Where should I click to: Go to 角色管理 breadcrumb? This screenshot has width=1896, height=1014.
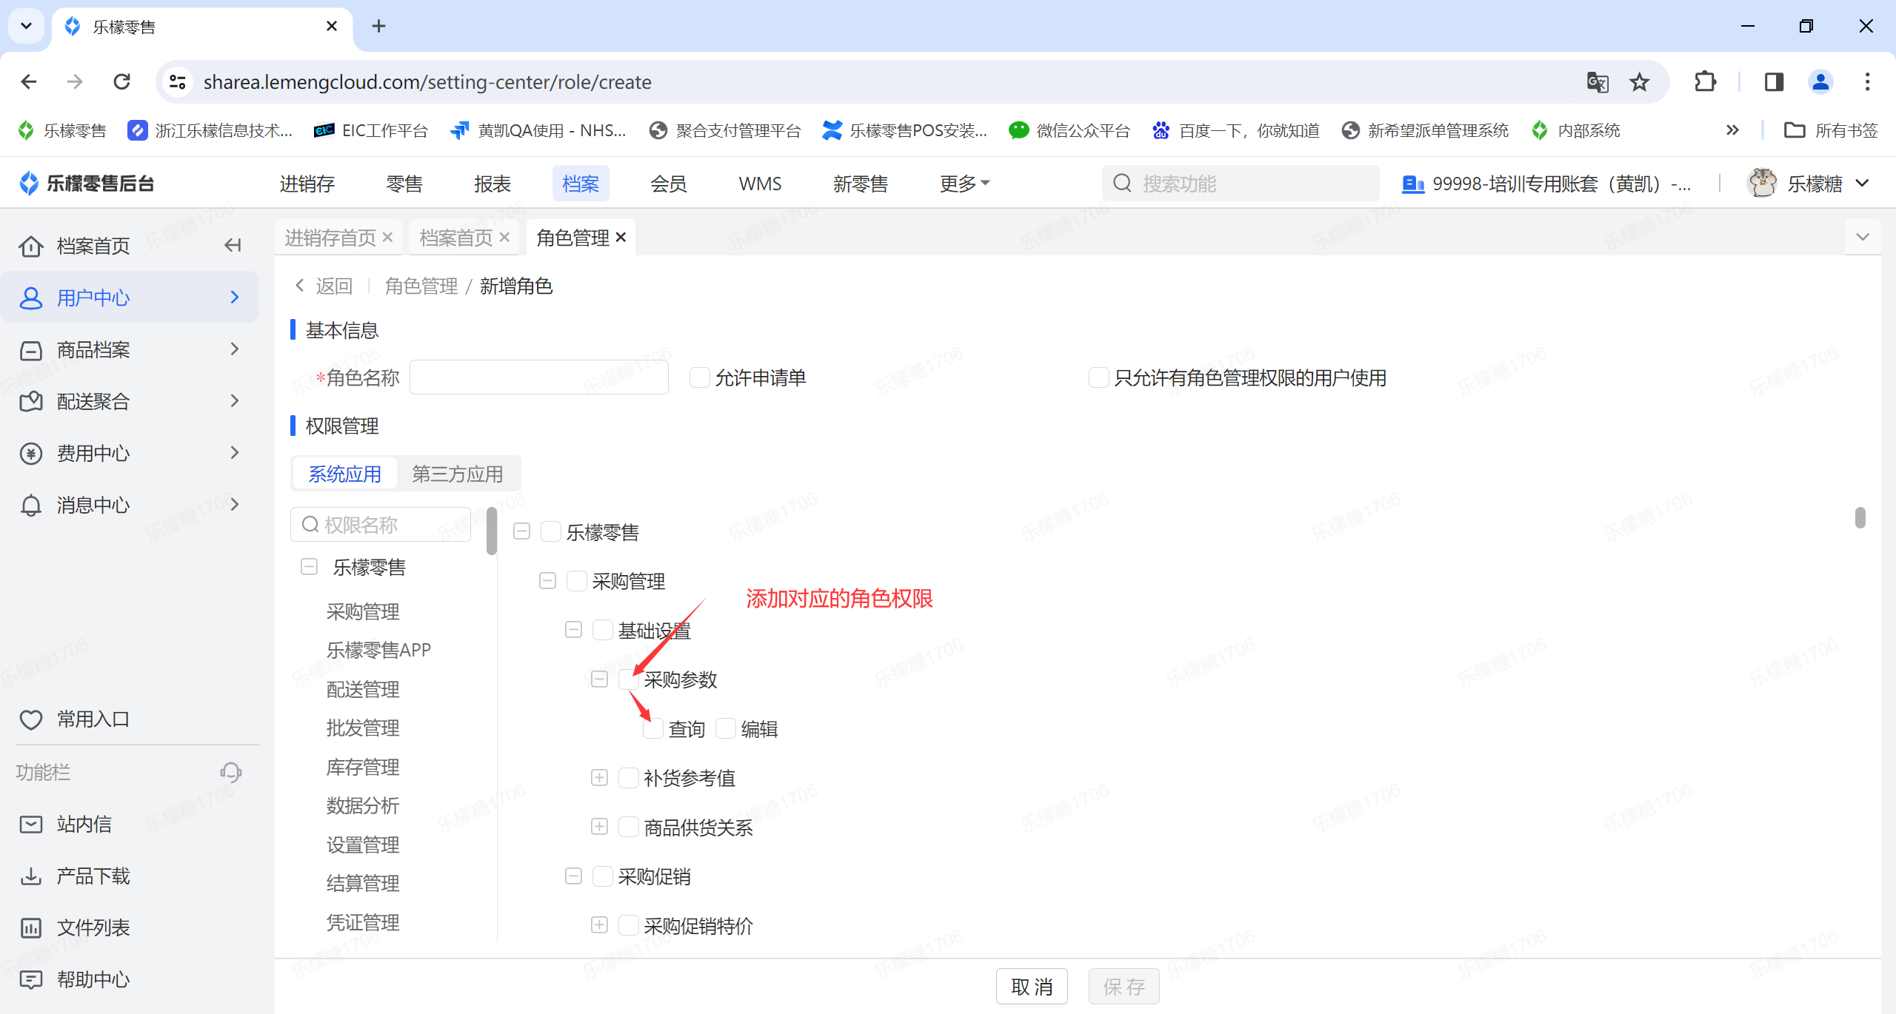pyautogui.click(x=421, y=286)
